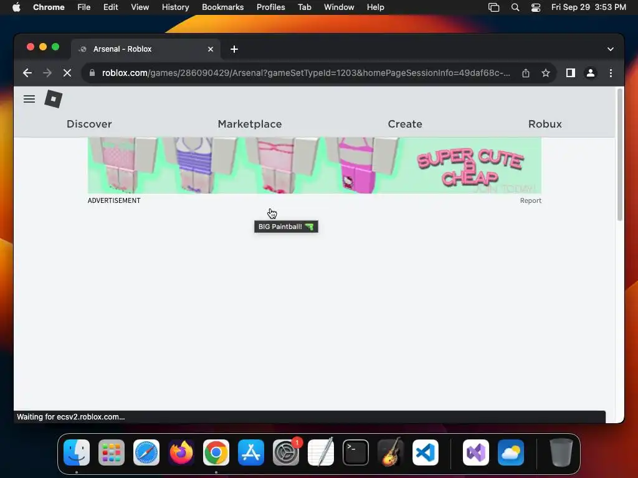Open Finder from the dock
Image resolution: width=638 pixels, height=478 pixels.
click(77, 452)
